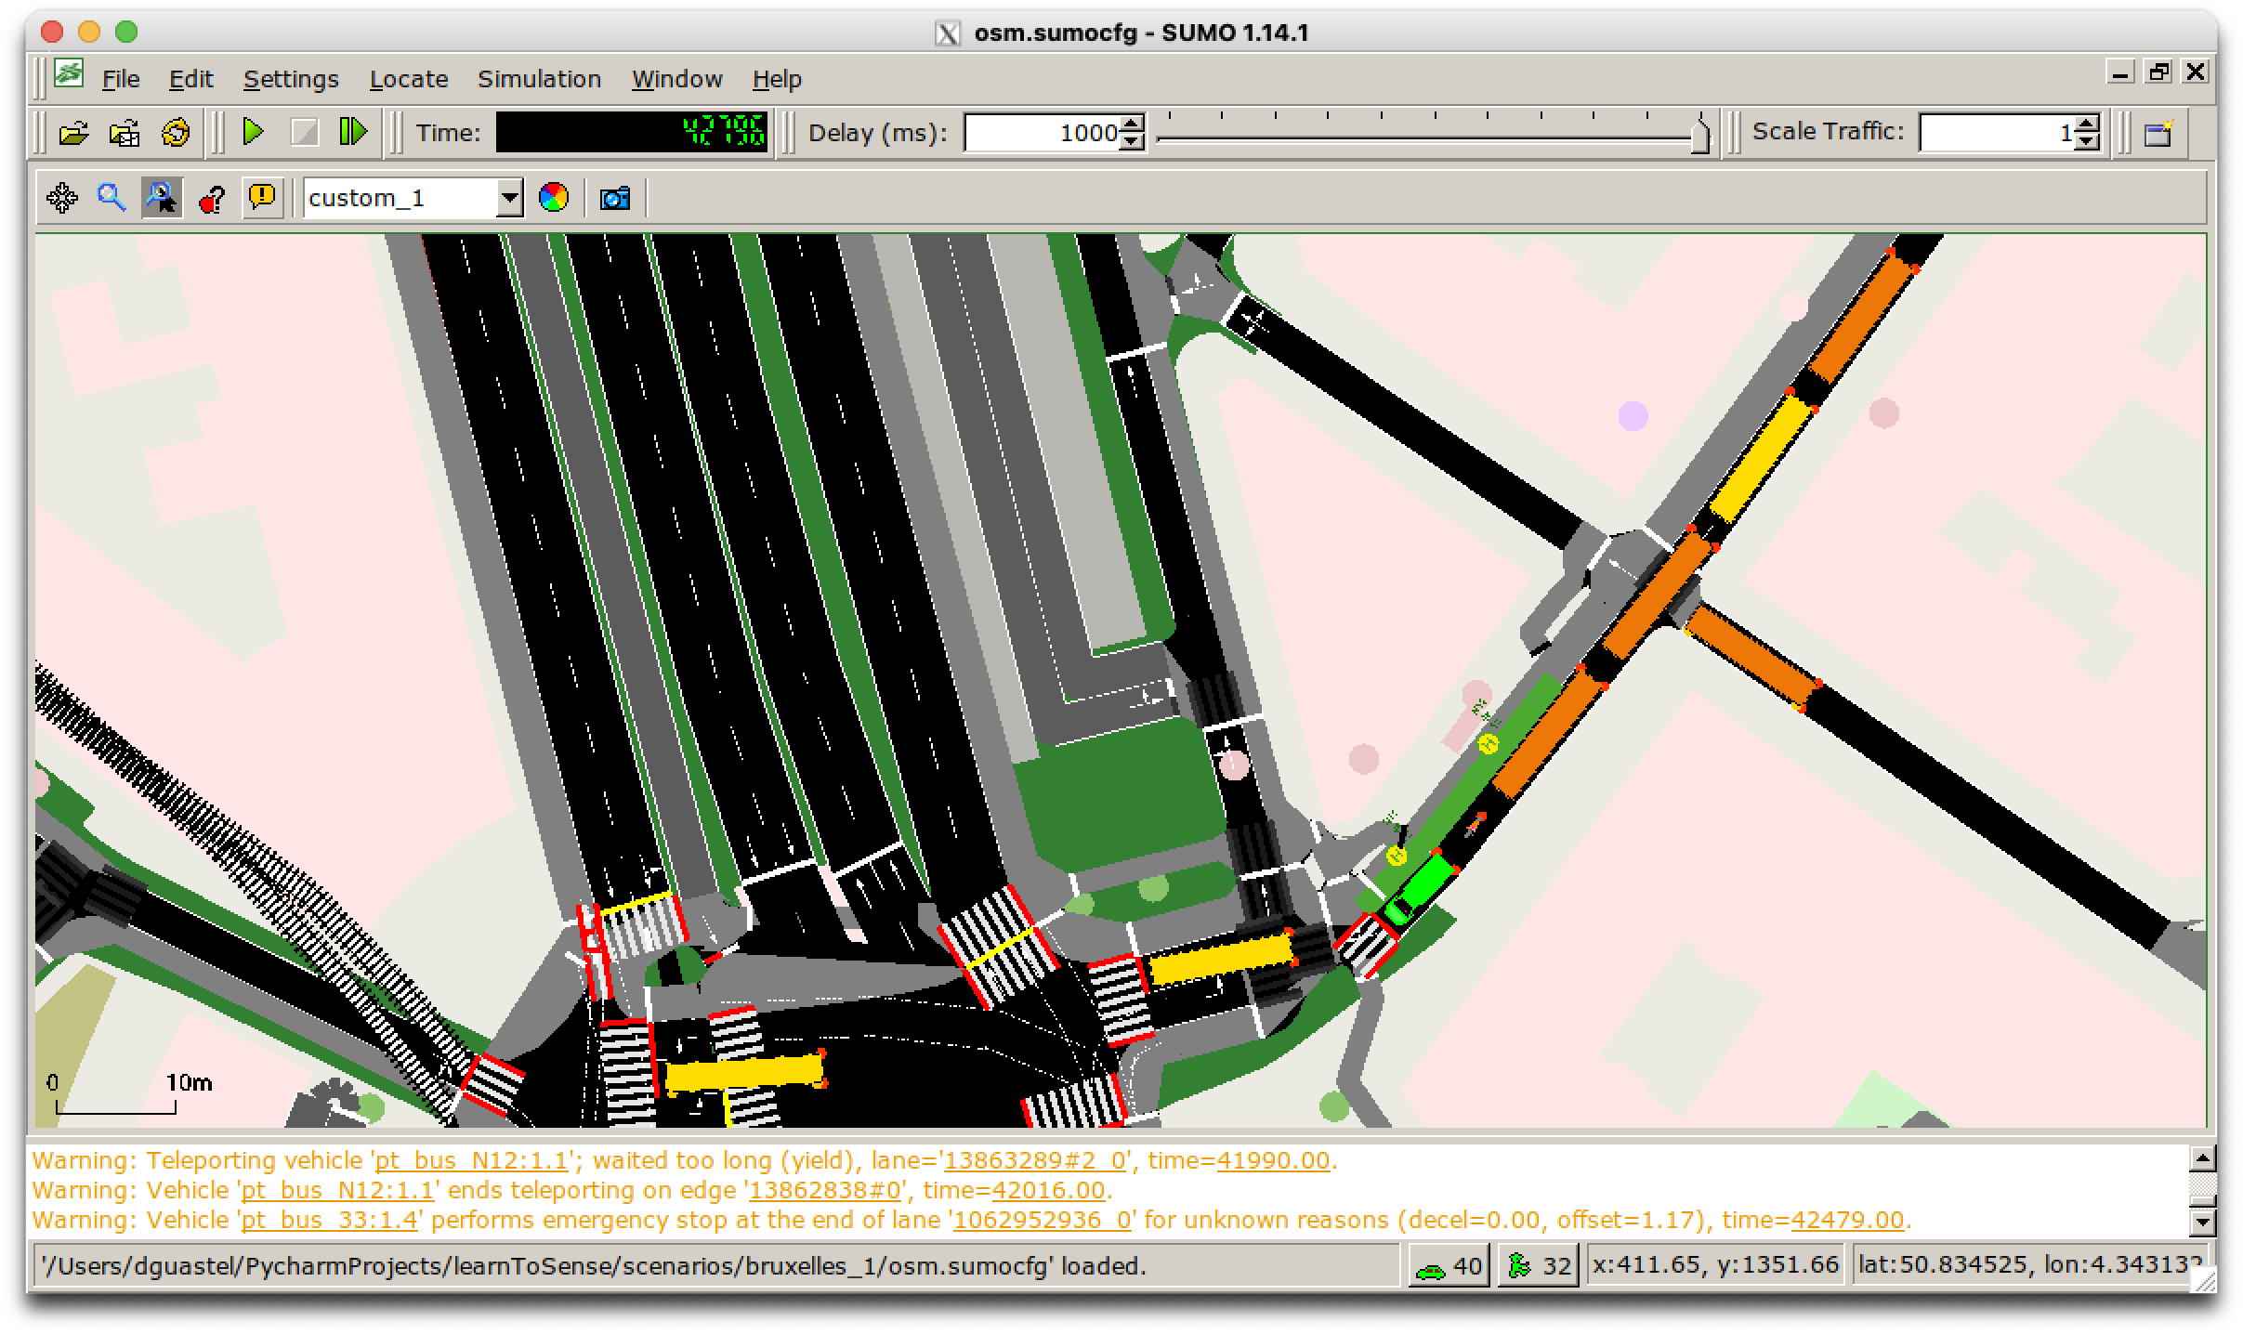
Task: Click the pt_bus_33:1.4 vehicle link
Action: point(329,1220)
